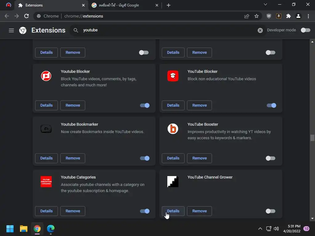Screen dimensions: 315x236
Task: Reload the extensions page
Action: (x=26, y=16)
